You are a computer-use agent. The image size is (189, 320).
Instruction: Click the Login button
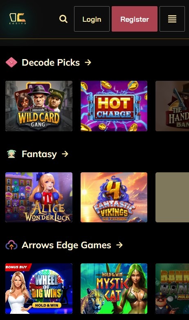(92, 19)
